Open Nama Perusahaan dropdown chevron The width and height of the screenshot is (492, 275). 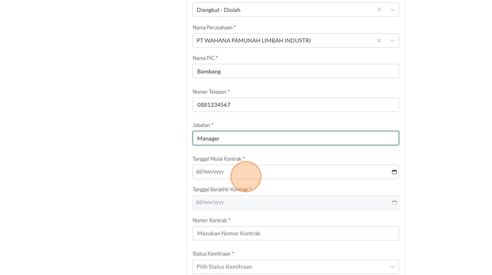[392, 40]
